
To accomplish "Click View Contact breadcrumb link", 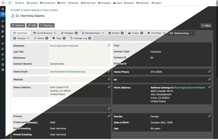I will pyautogui.click(x=50, y=10).
